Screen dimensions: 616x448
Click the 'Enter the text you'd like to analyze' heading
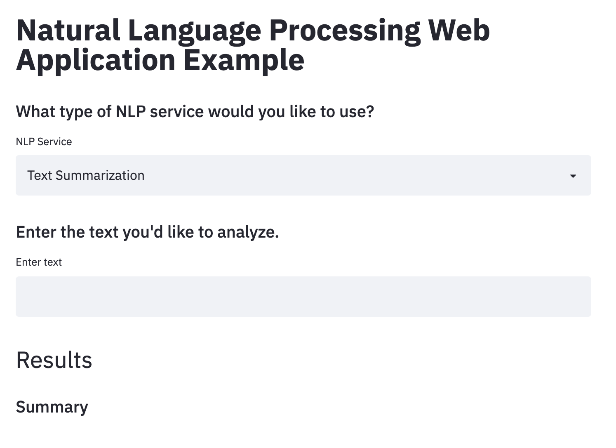click(x=147, y=232)
